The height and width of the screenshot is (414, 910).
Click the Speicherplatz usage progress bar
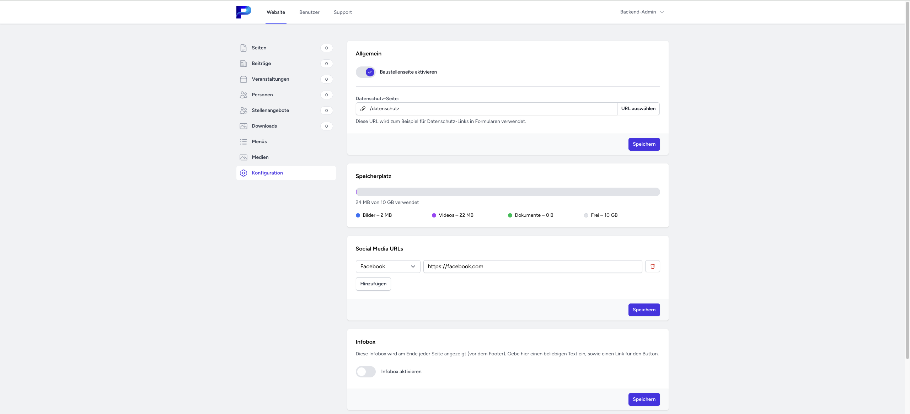point(508,192)
